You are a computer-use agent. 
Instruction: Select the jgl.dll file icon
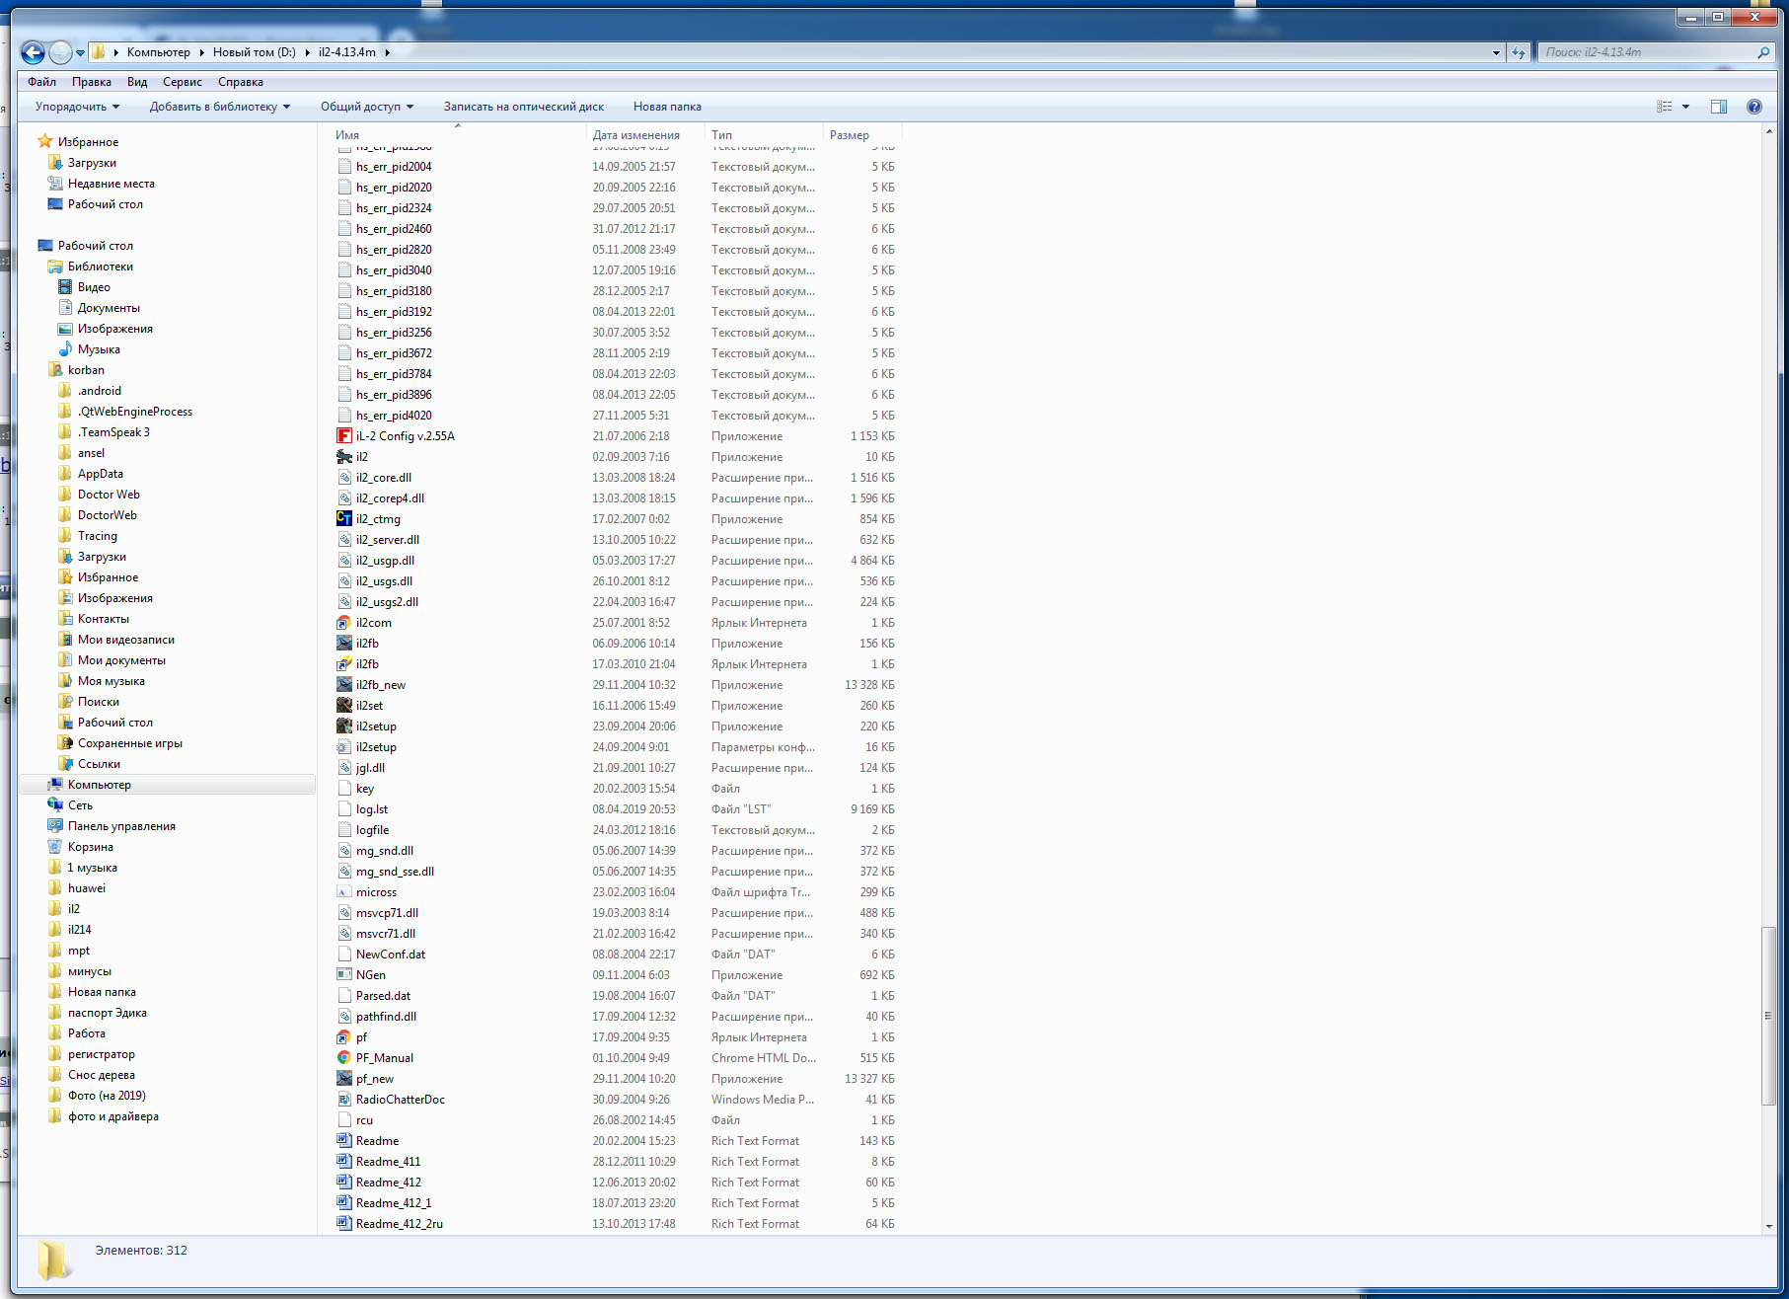click(x=344, y=768)
